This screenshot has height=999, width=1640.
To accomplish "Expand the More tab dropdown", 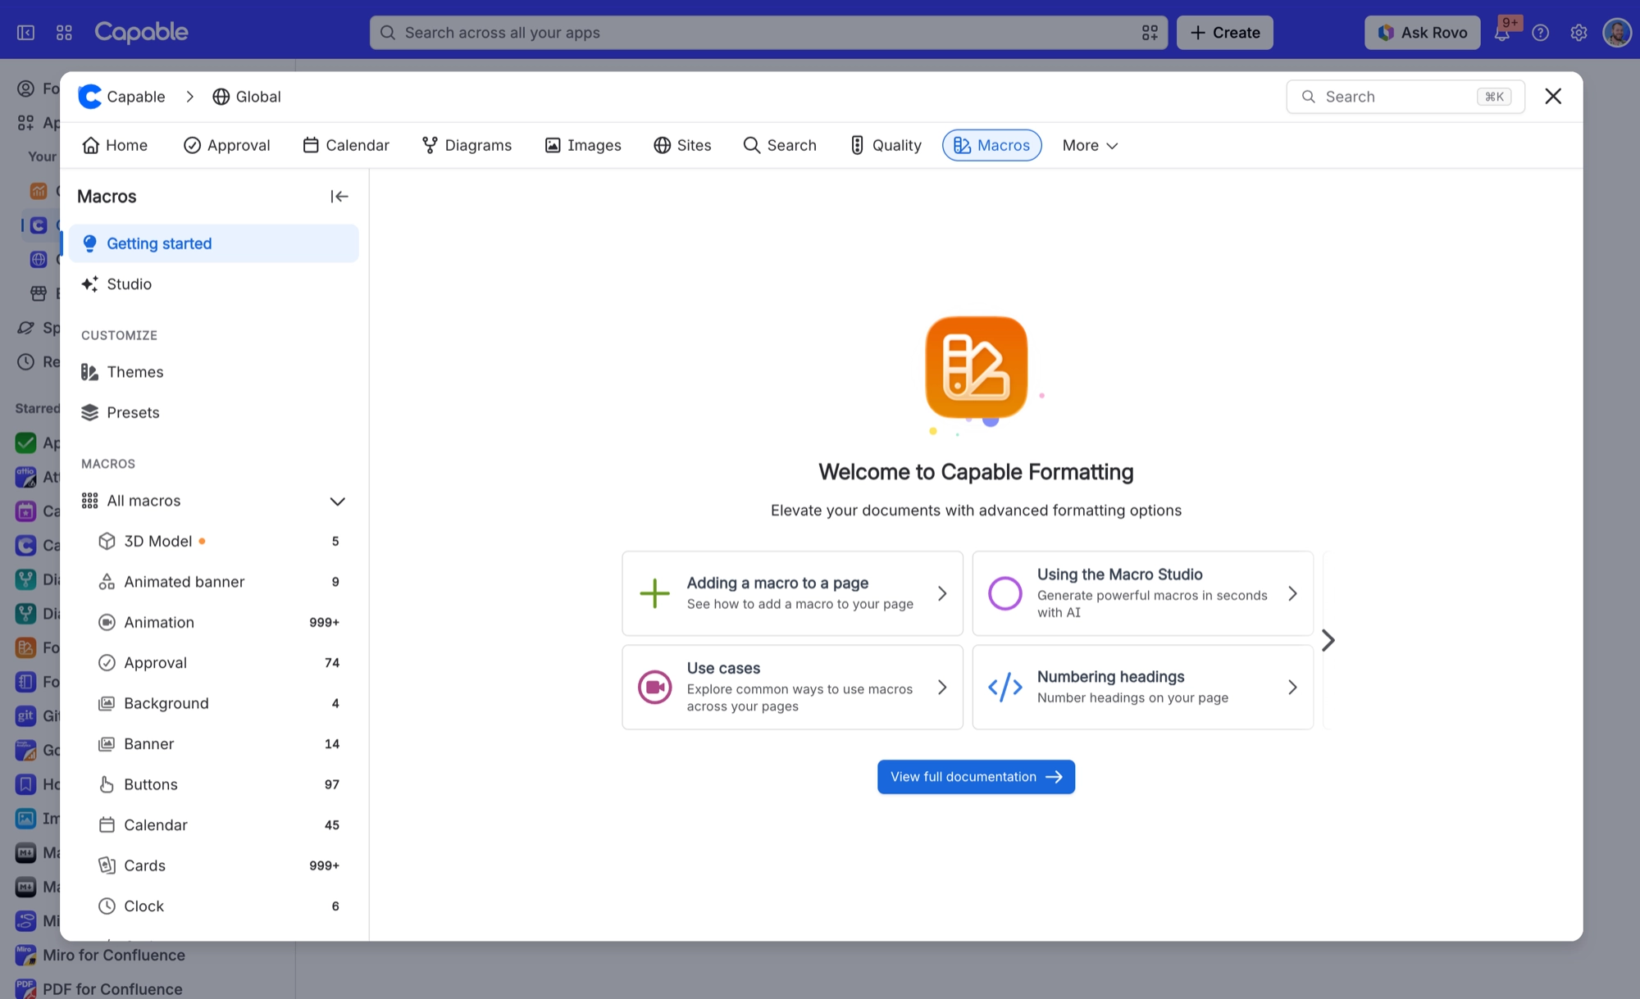I will 1090,146.
